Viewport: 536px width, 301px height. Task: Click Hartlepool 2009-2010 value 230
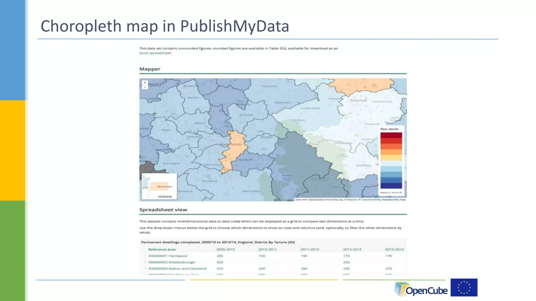pos(220,256)
